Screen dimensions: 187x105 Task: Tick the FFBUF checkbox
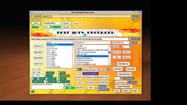click(47, 73)
